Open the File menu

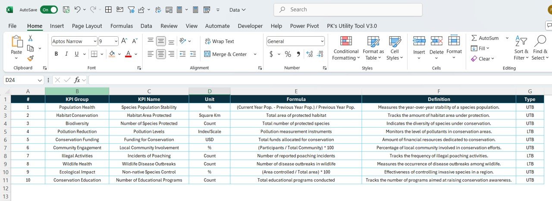pyautogui.click(x=13, y=26)
